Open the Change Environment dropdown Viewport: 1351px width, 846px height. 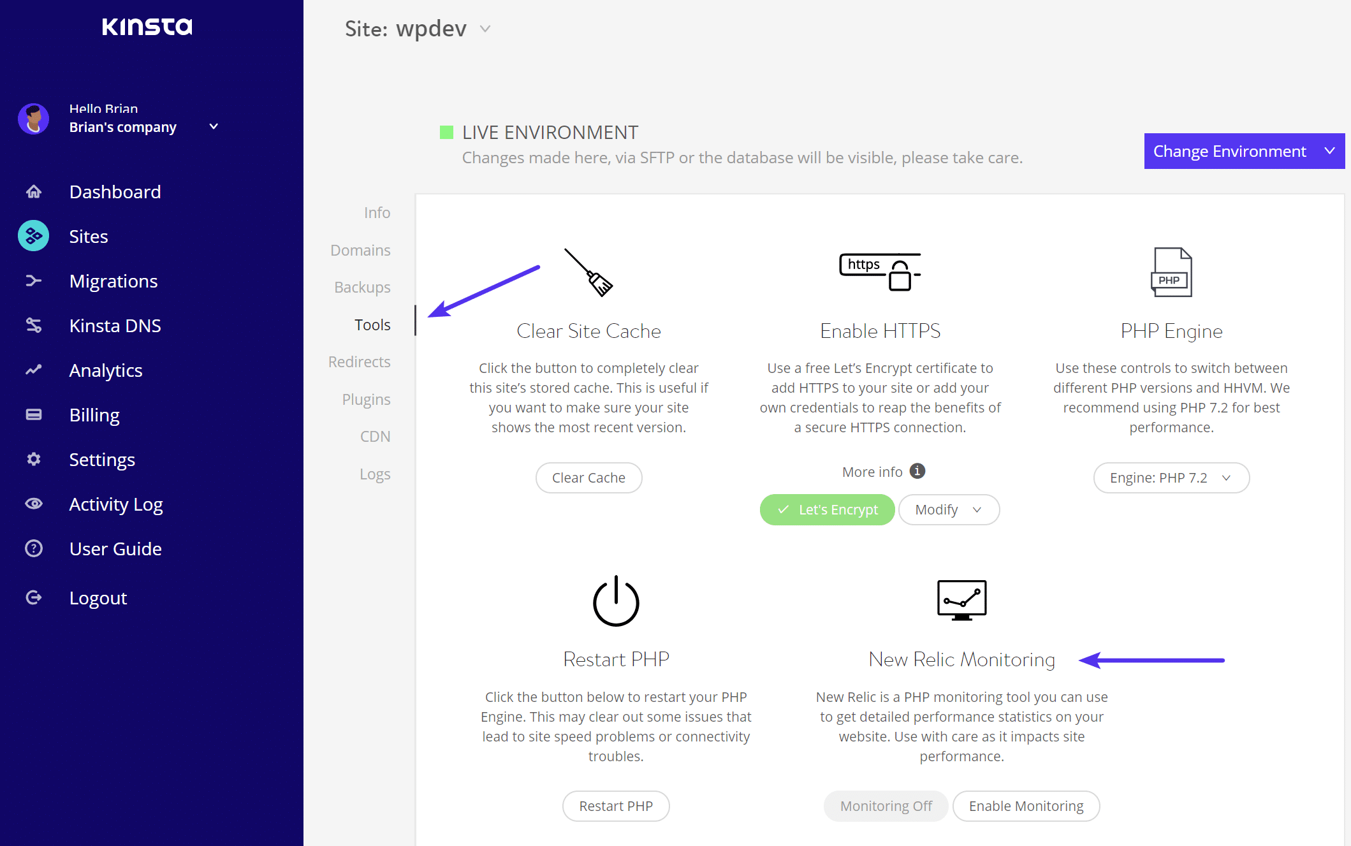(x=1244, y=151)
